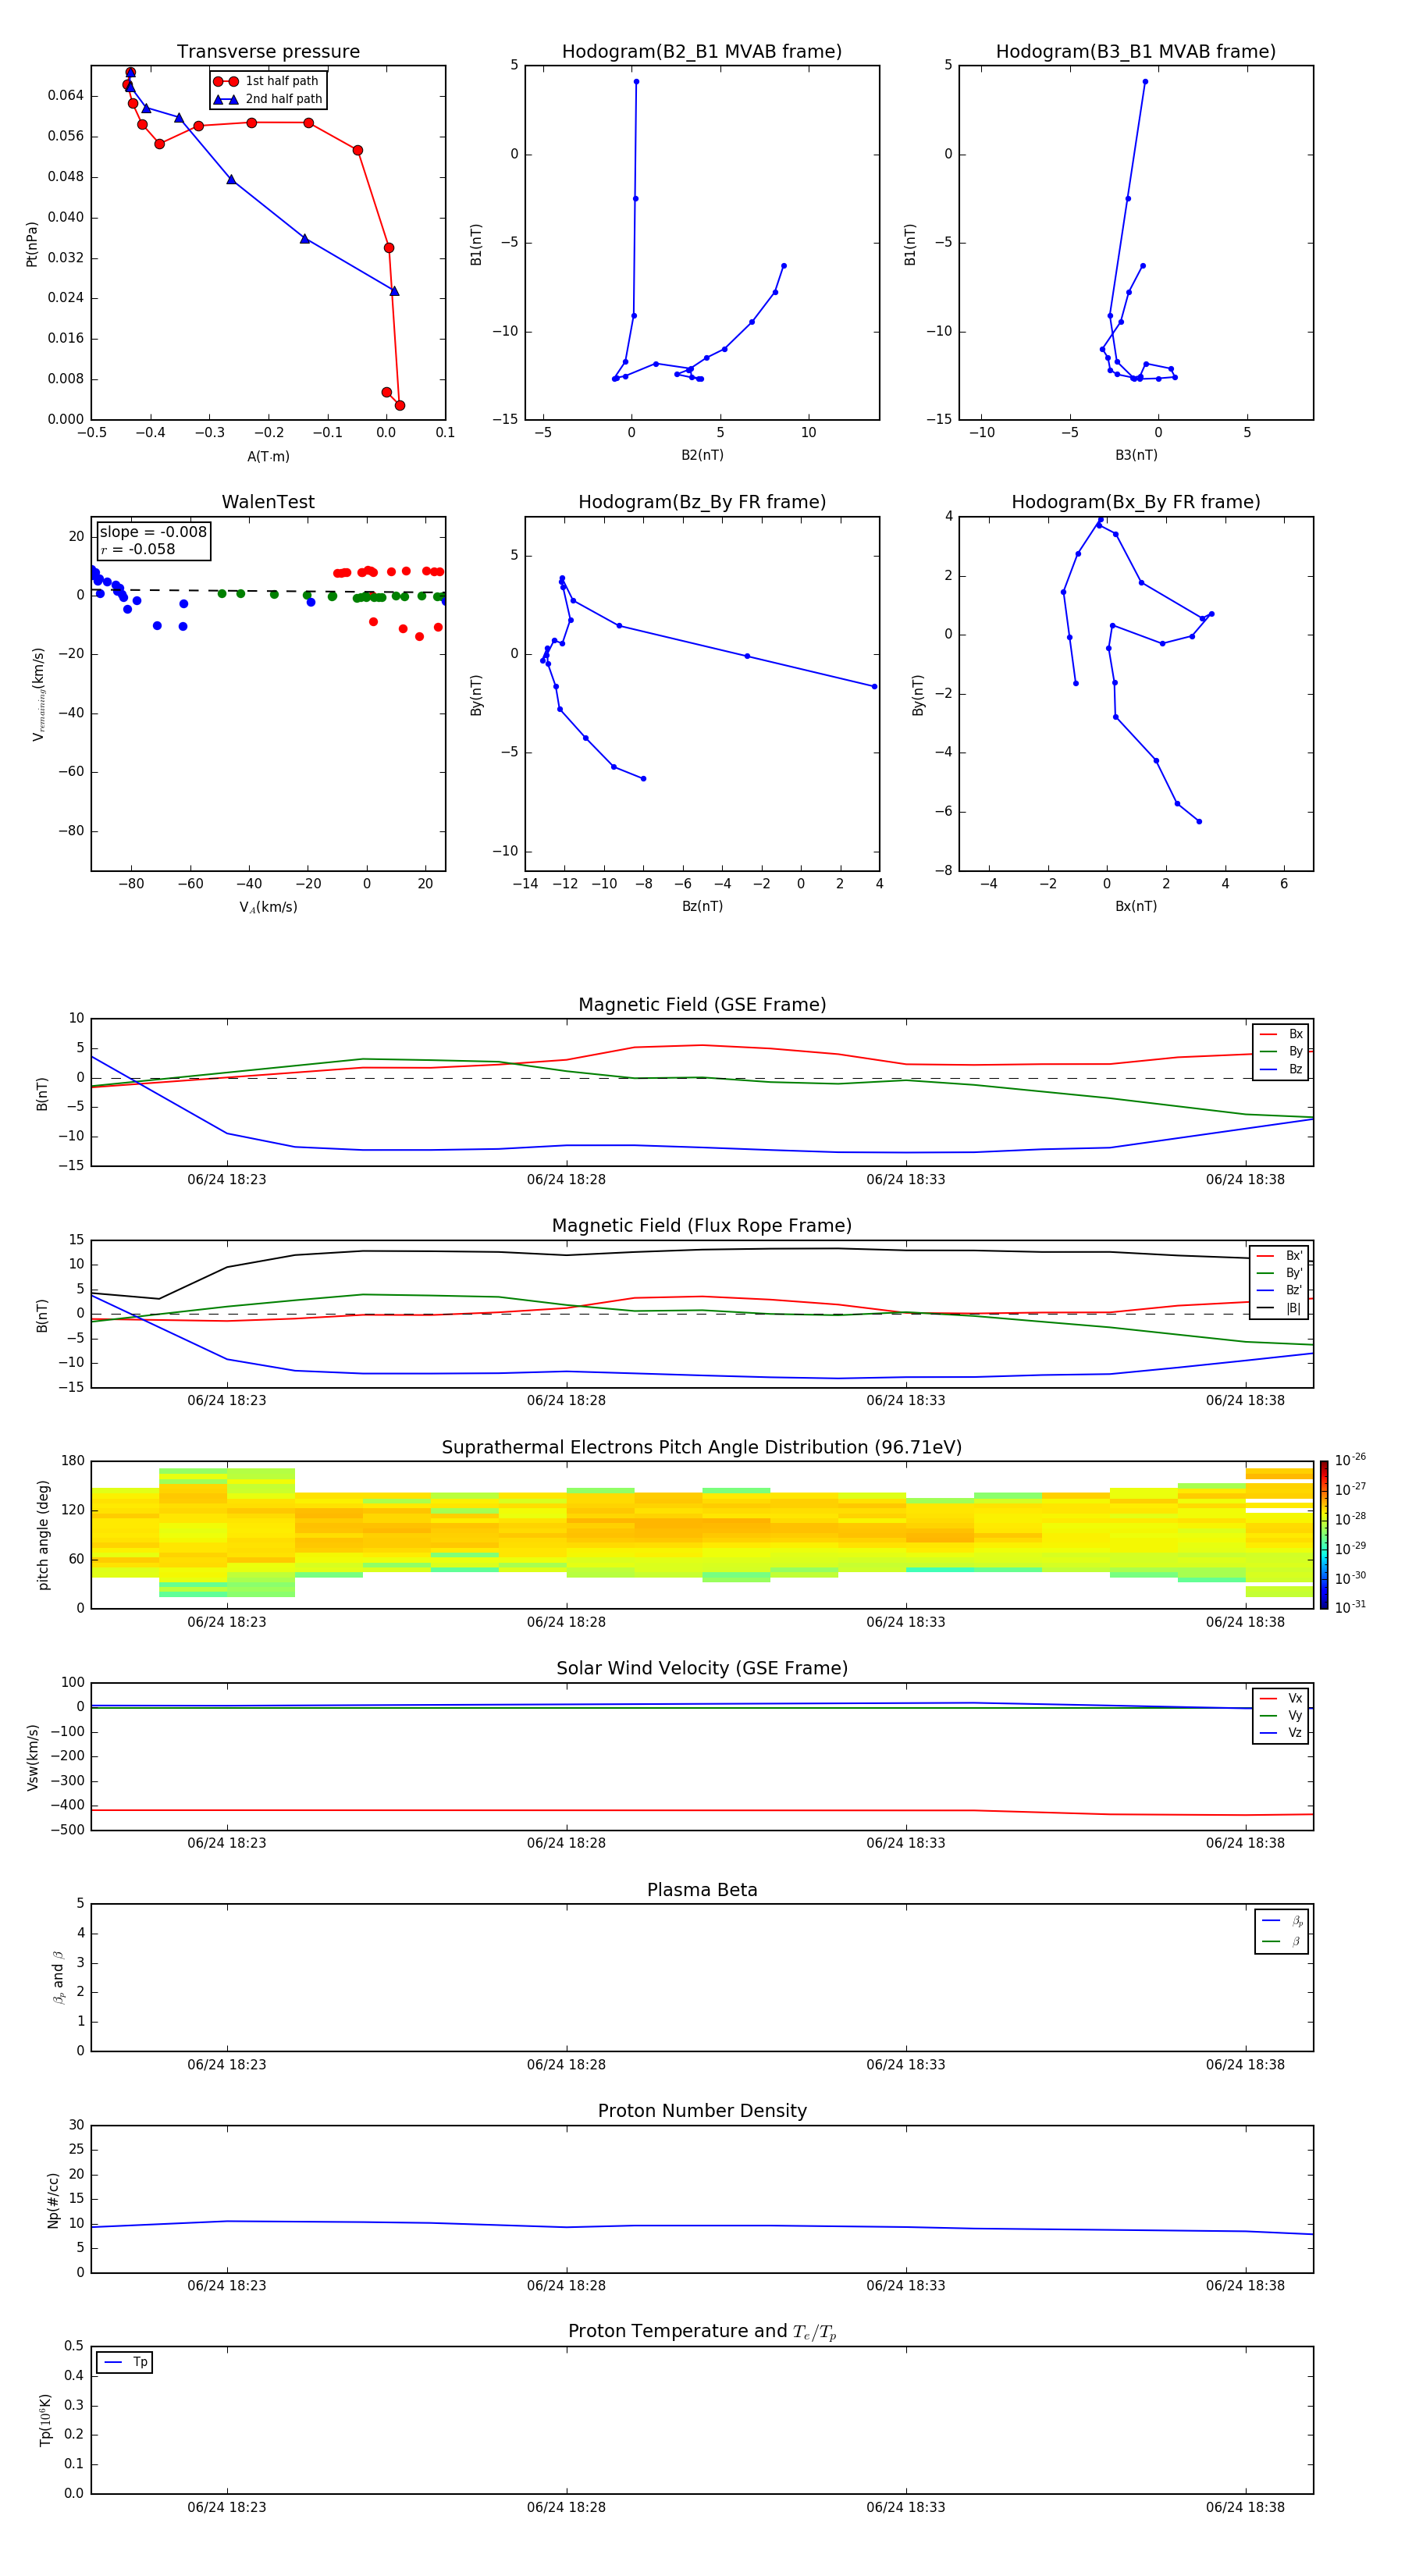Viewport: 1405px width, 2576px height.
Task: Click the 'Hodogram(Bx_By FR frame)' title
Action: pyautogui.click(x=1136, y=502)
